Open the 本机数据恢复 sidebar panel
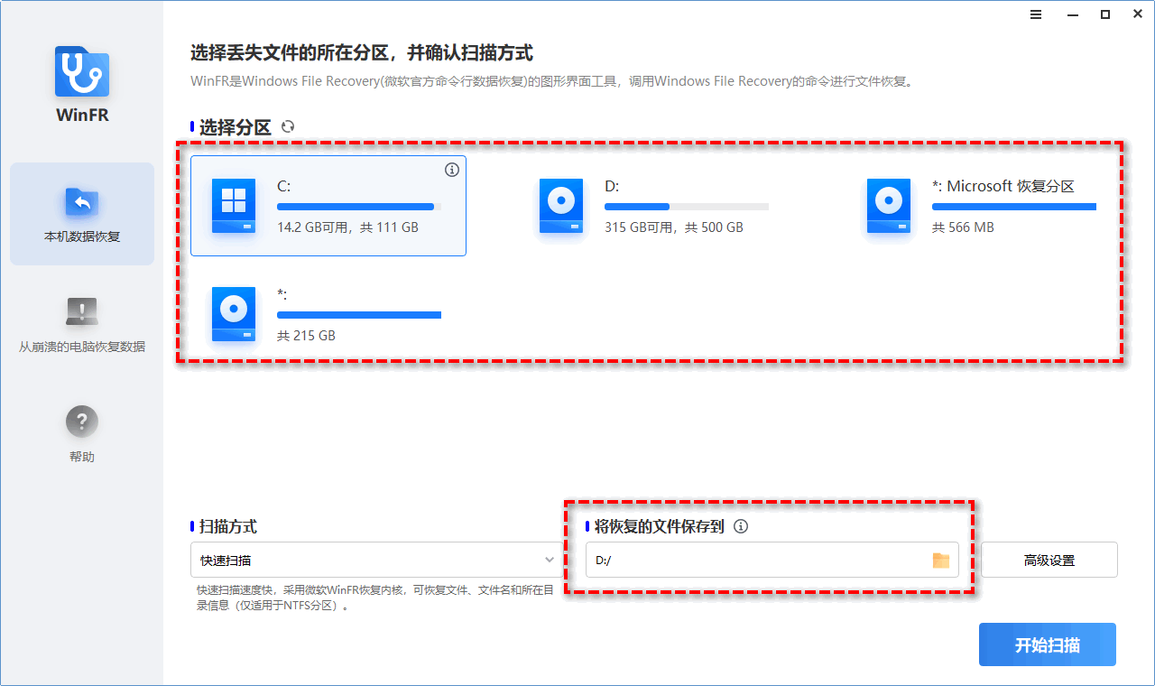The width and height of the screenshot is (1155, 686). [82, 214]
